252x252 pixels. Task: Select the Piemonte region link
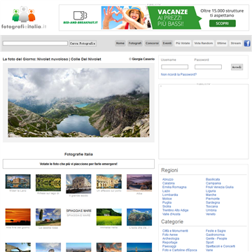(213, 199)
